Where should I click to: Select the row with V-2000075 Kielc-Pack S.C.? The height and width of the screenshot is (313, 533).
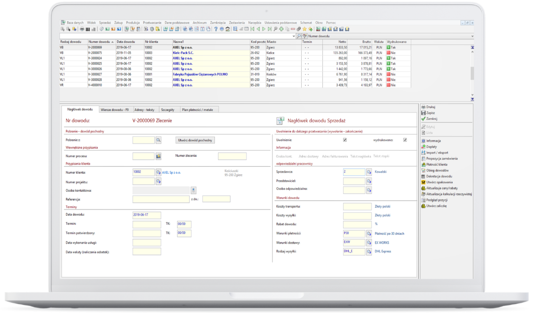[235, 53]
